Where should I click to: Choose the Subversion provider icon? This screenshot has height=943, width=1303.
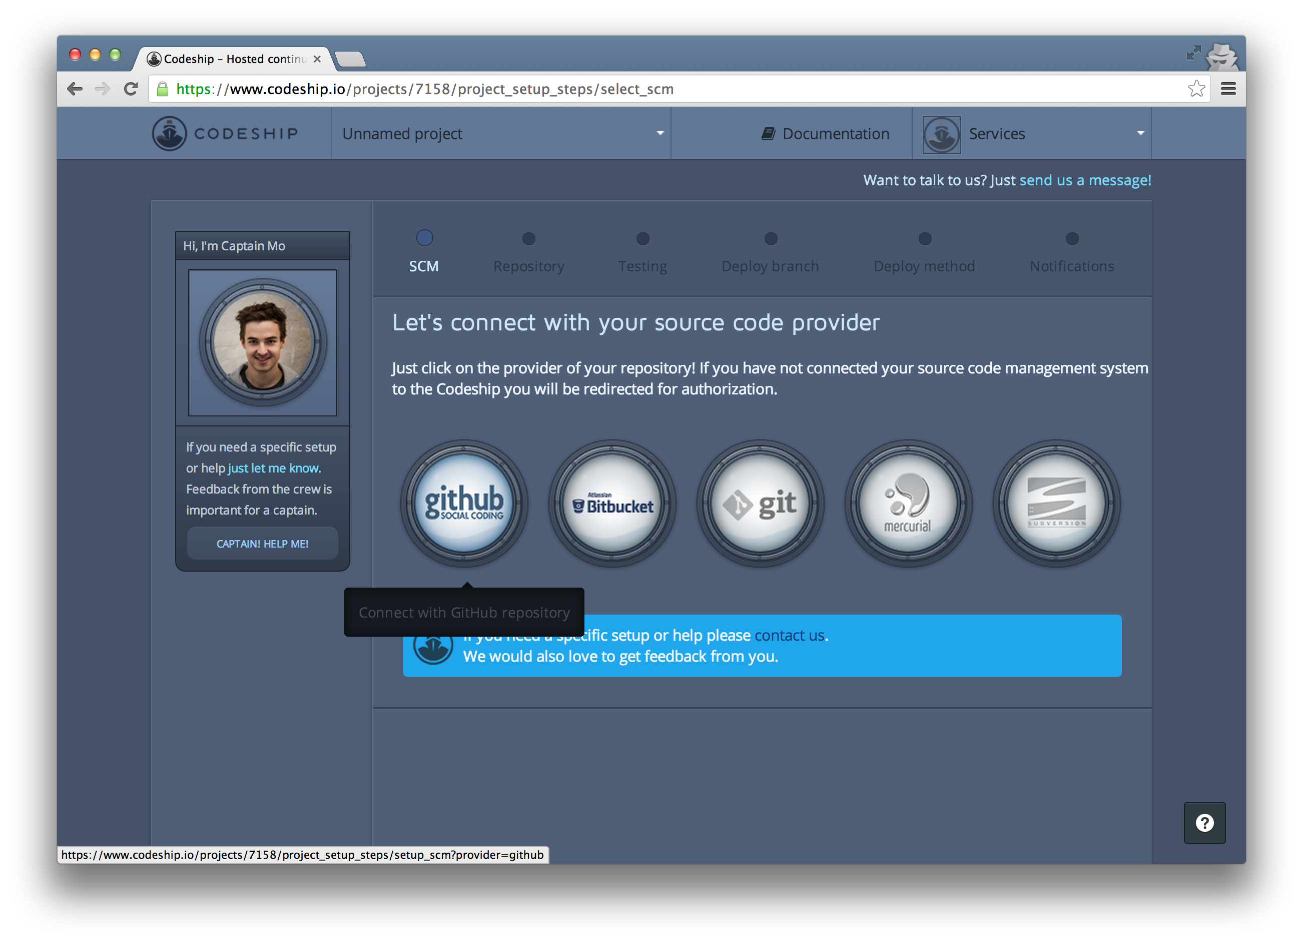coord(1056,503)
